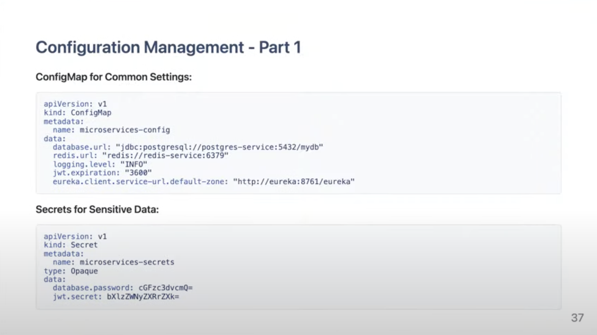Select the "kind: ConfigMap" line
Screen dimensions: 597x335
tap(77, 113)
